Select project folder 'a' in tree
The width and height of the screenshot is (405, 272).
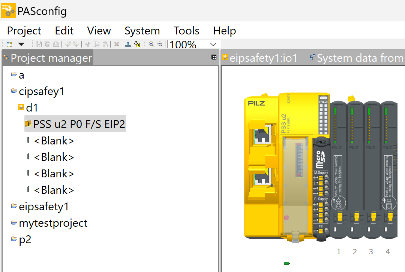click(21, 75)
